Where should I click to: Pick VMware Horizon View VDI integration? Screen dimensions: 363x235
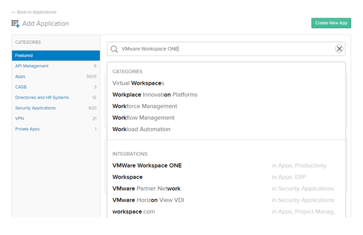click(148, 200)
